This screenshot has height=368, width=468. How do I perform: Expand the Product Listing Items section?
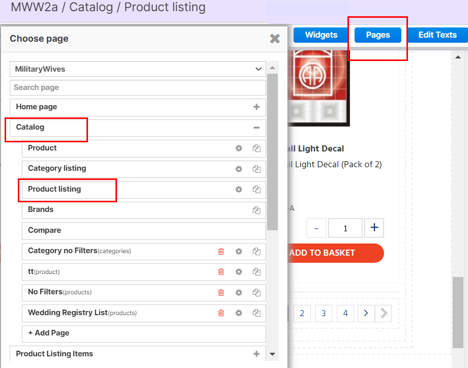tap(256, 354)
